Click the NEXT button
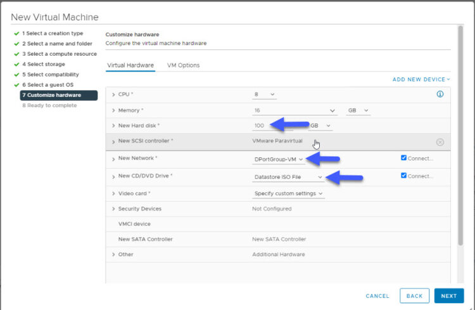The width and height of the screenshot is (475, 310). 448,296
